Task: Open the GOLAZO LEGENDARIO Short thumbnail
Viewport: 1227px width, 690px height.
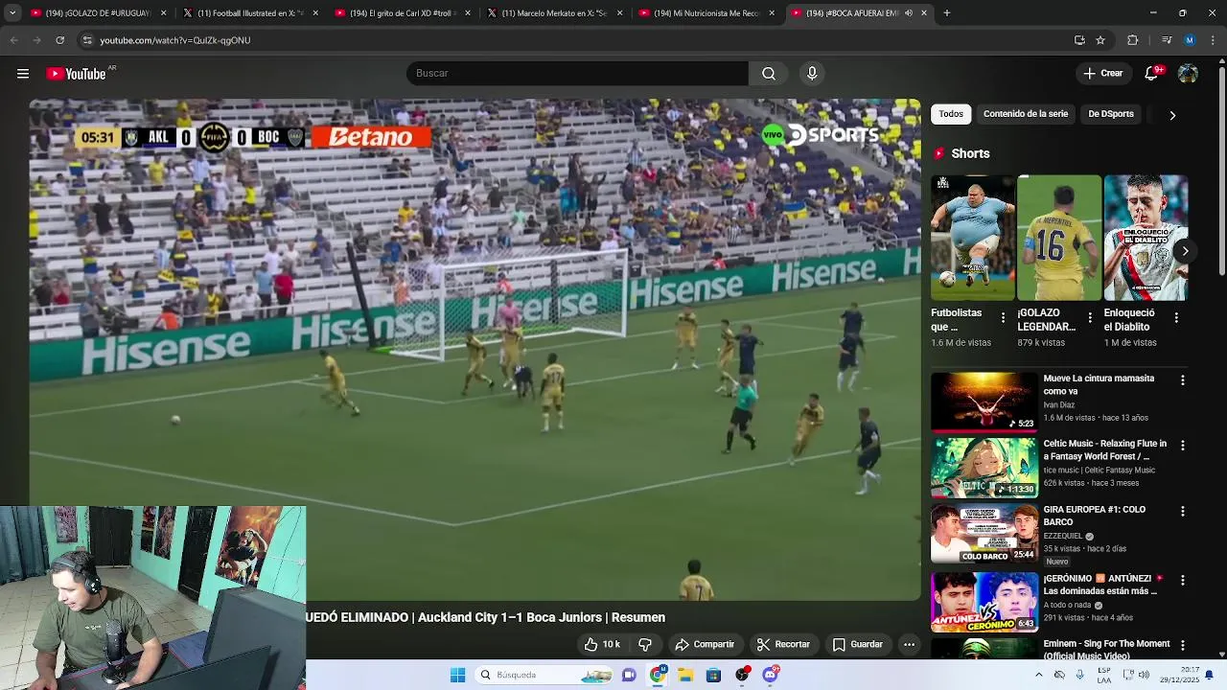Action: 1059,238
